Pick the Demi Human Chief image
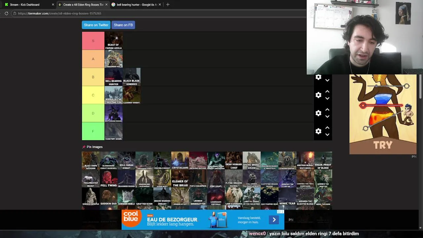423x238 pixels. tap(234, 161)
